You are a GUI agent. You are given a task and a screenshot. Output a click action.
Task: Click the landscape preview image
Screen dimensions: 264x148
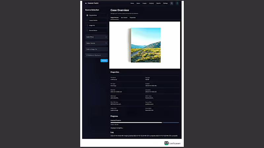pyautogui.click(x=146, y=45)
